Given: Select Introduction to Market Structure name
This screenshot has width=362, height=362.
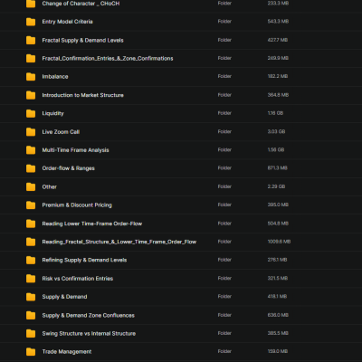Looking at the screenshot, I should (82, 95).
